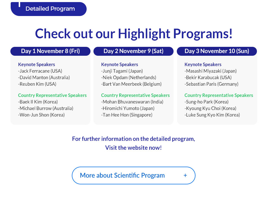Click Bart Van Meerbeek (Belgium) entry
This screenshot has width=267, height=201.
131,84
